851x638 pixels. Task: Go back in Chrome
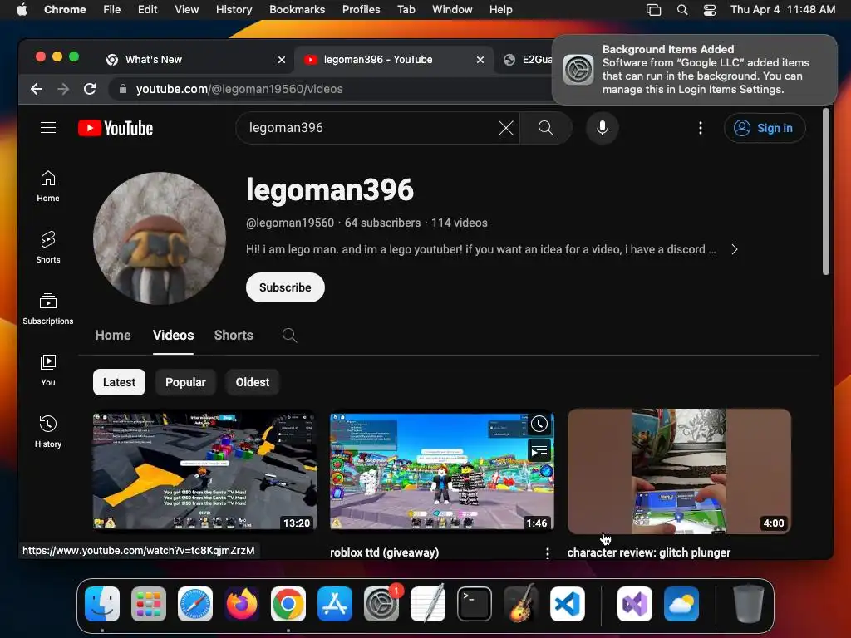click(37, 89)
